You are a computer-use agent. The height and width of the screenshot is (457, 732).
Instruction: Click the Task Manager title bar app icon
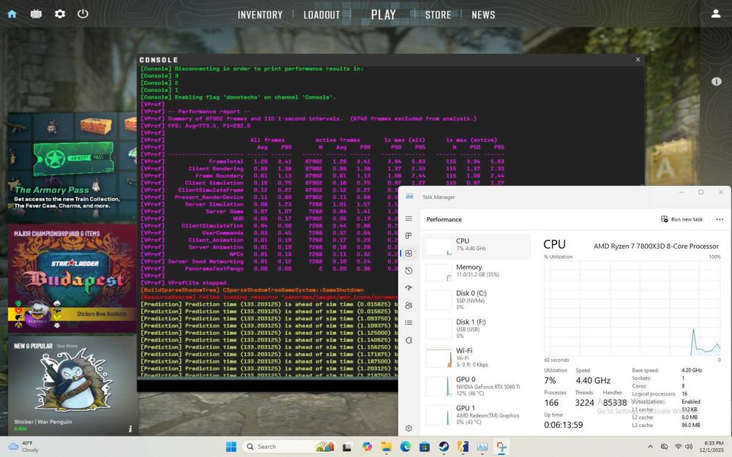pyautogui.click(x=409, y=197)
